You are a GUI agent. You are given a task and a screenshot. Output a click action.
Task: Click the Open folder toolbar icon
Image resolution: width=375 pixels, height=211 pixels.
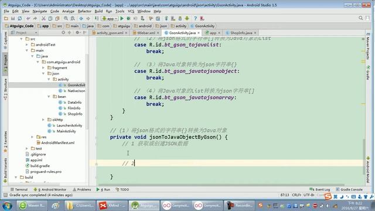(6, 18)
